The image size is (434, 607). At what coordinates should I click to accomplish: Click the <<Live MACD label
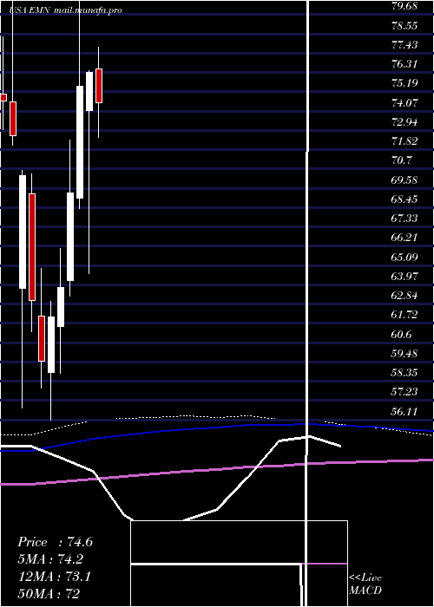[x=365, y=584]
